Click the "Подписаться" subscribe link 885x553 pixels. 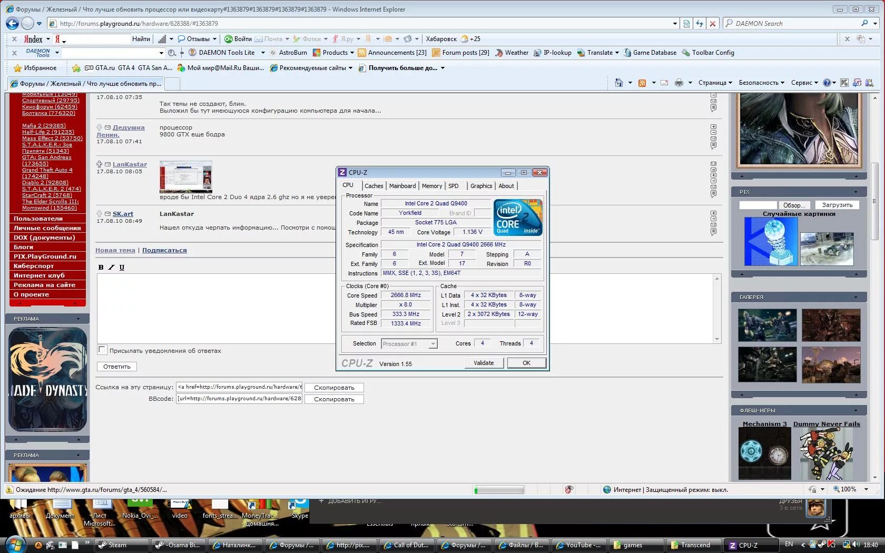pos(164,250)
